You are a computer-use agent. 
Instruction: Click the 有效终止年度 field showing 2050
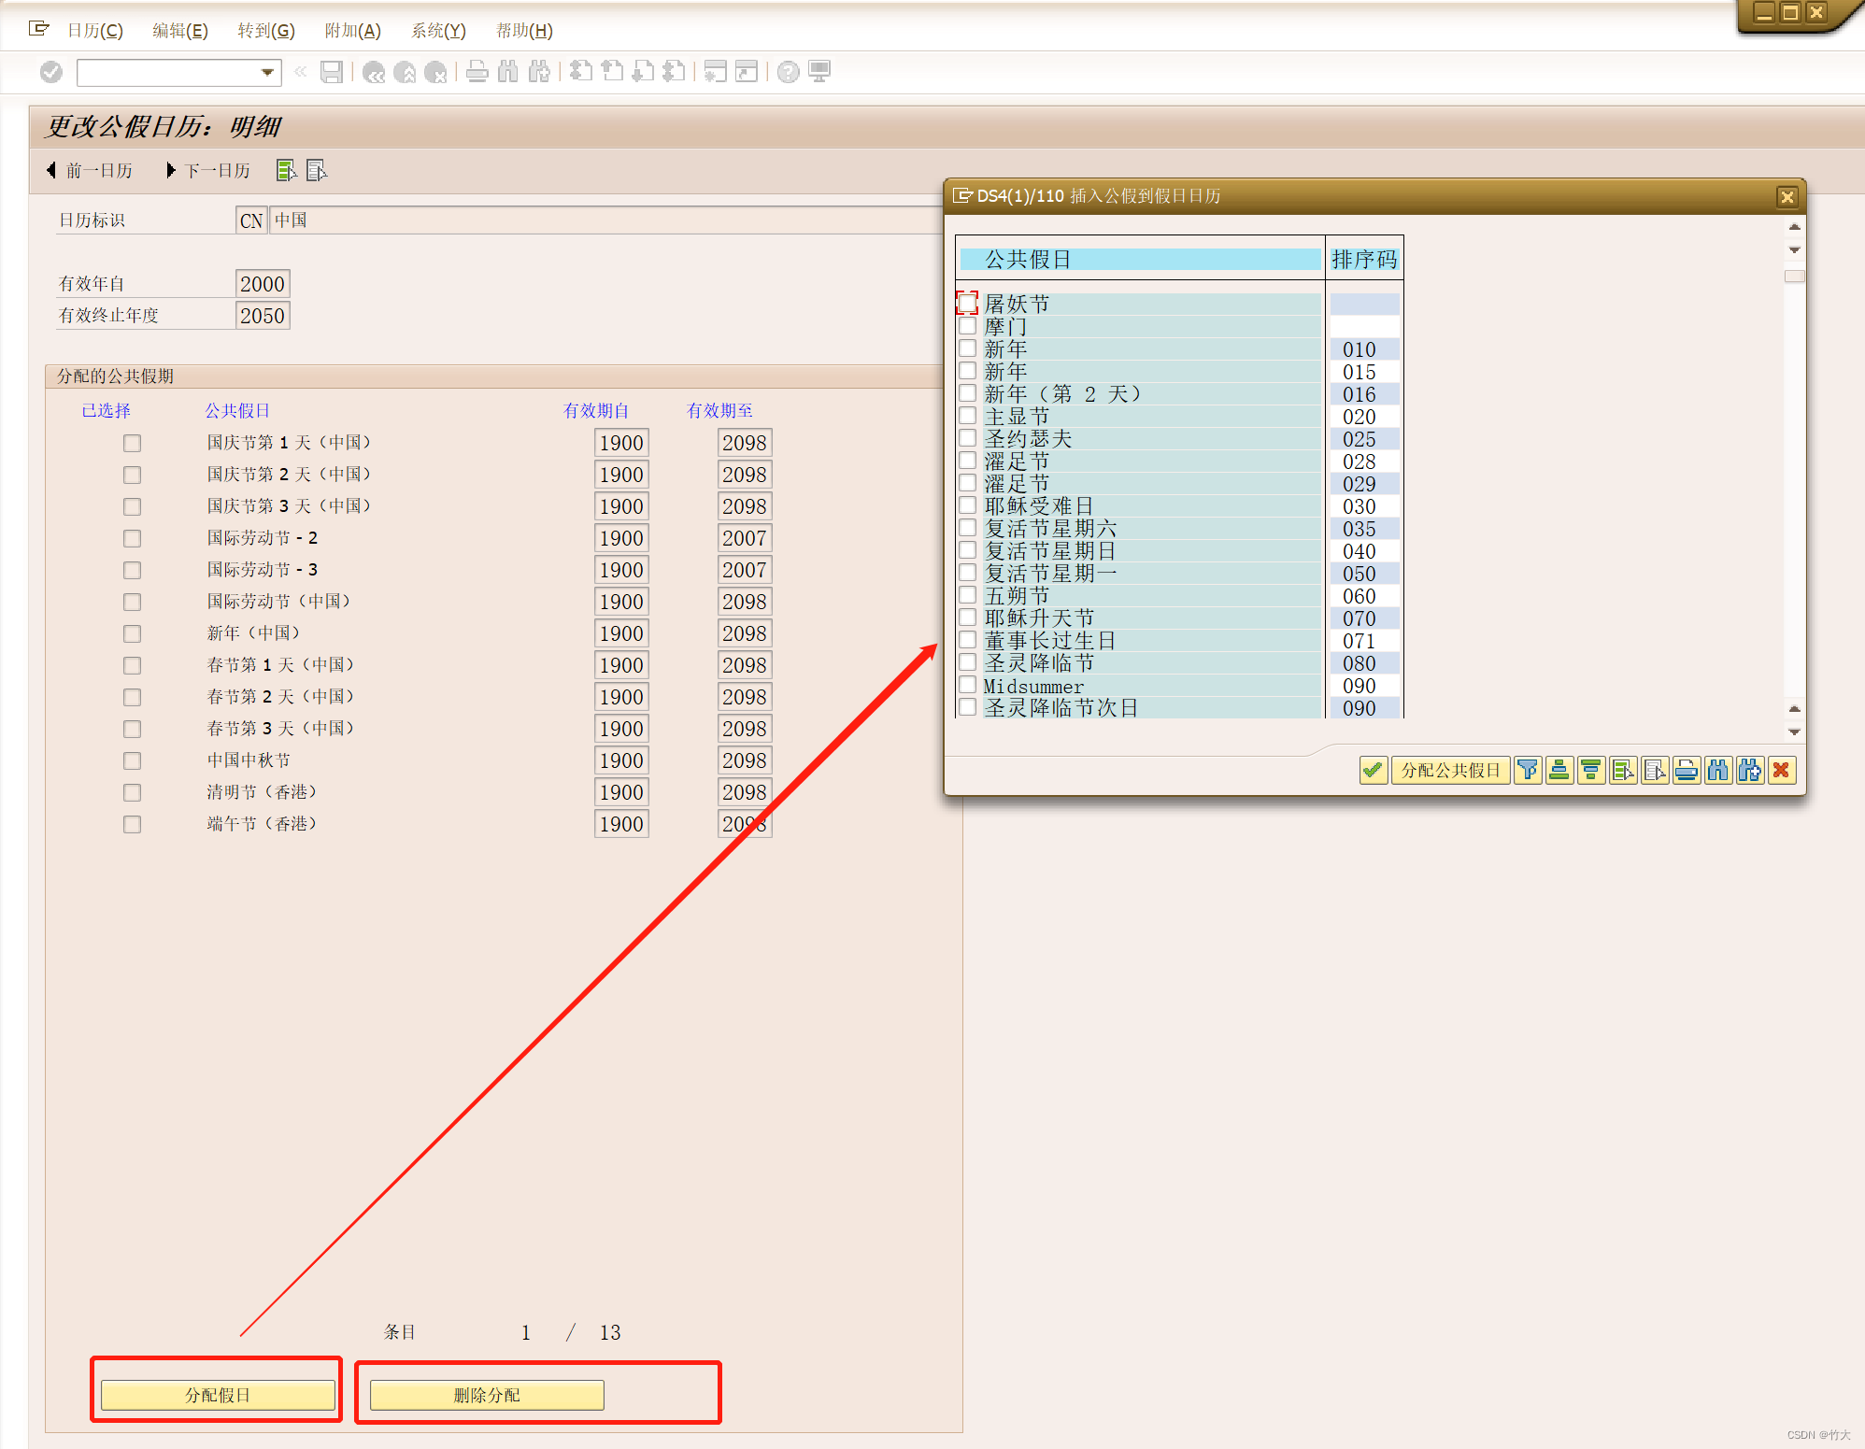[x=263, y=316]
